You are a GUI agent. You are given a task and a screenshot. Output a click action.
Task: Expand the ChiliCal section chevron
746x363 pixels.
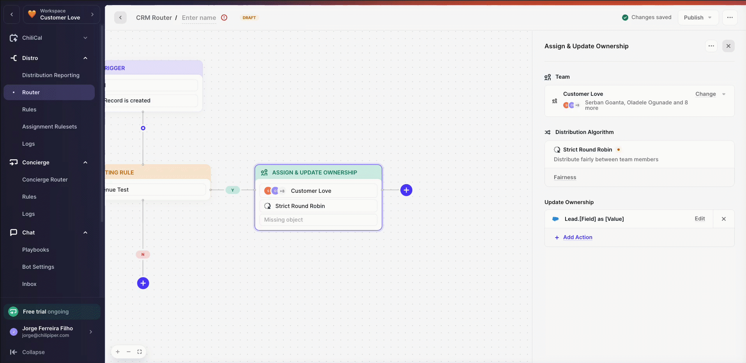[85, 38]
